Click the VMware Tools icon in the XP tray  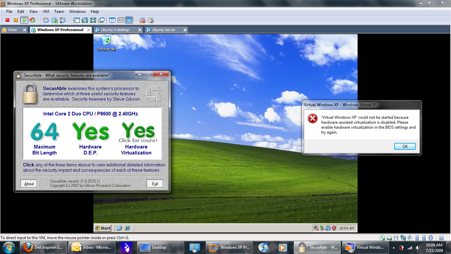328,228
